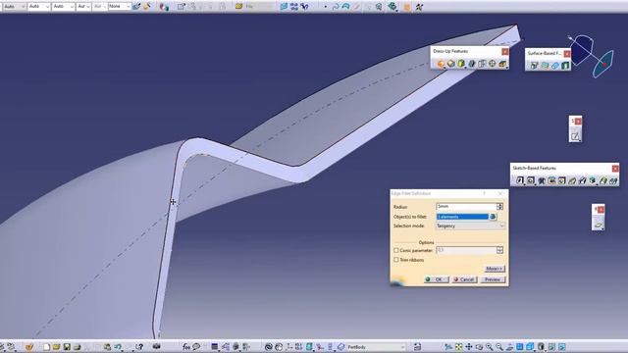Click the Object(s) to fillet selection field

[462, 217]
